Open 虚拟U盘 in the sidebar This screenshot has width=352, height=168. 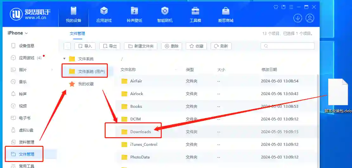point(27,130)
